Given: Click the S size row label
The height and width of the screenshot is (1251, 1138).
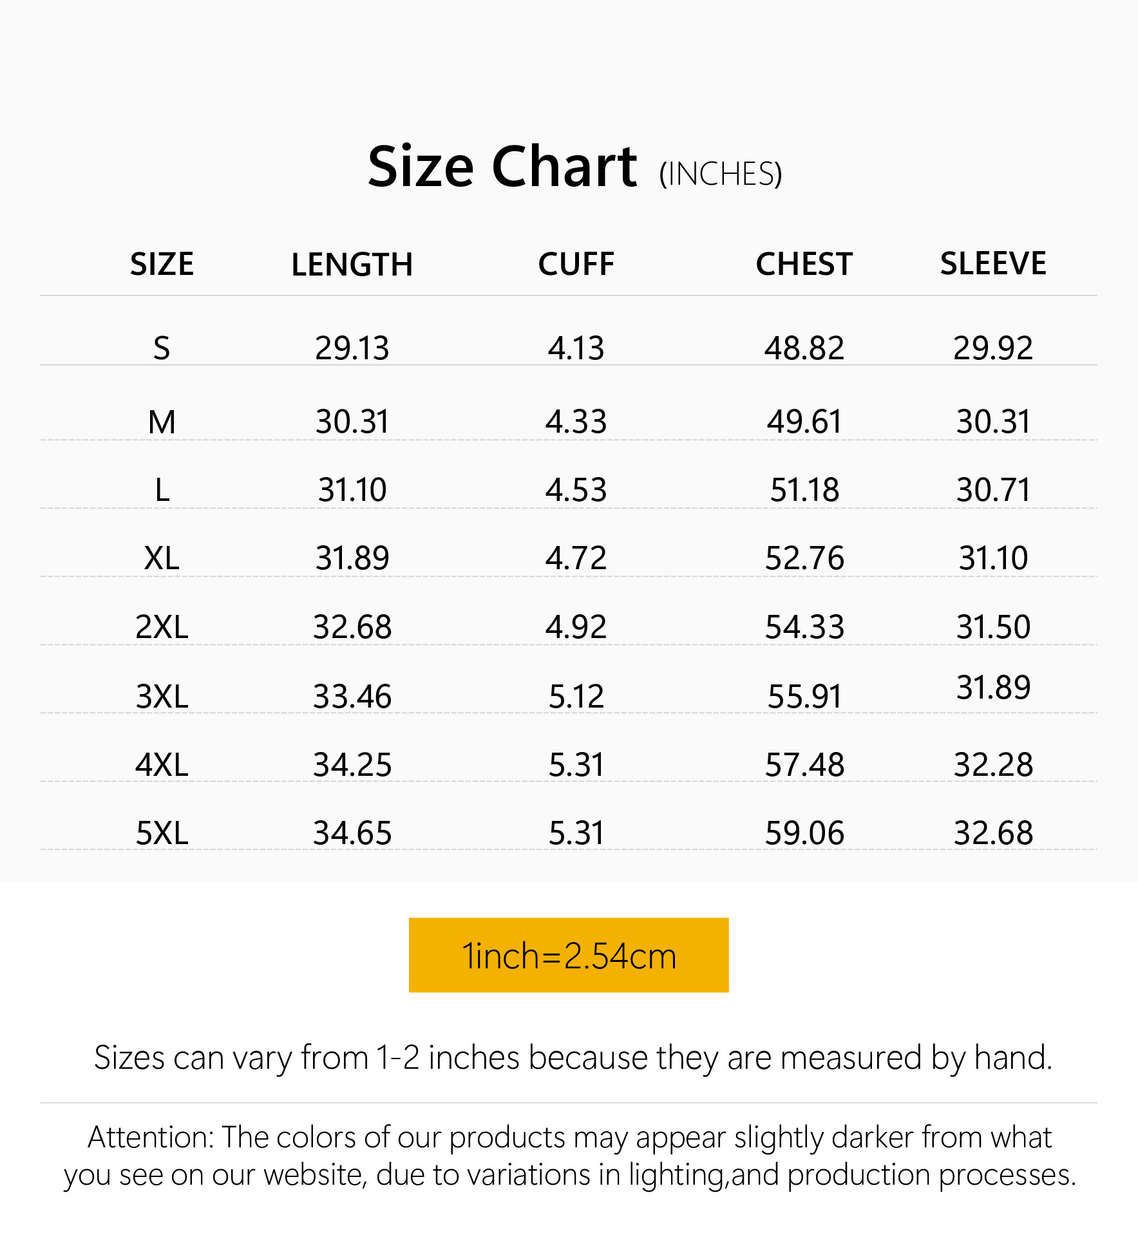Looking at the screenshot, I should (162, 348).
